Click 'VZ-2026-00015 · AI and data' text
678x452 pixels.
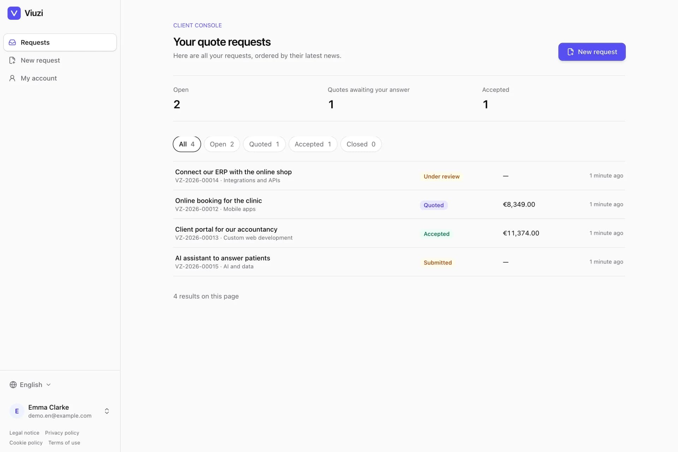pyautogui.click(x=214, y=267)
